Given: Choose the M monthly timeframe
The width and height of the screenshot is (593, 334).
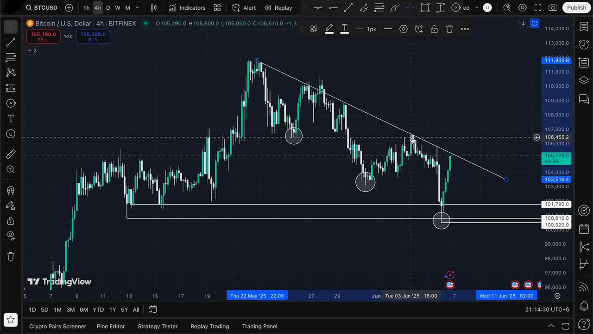Looking at the screenshot, I should coord(127,7).
